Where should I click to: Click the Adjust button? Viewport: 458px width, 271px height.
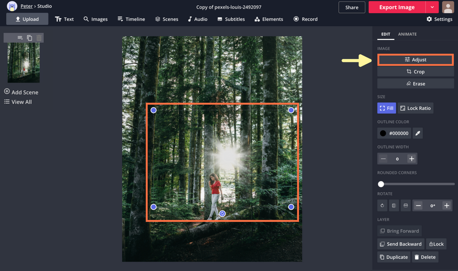tap(415, 60)
